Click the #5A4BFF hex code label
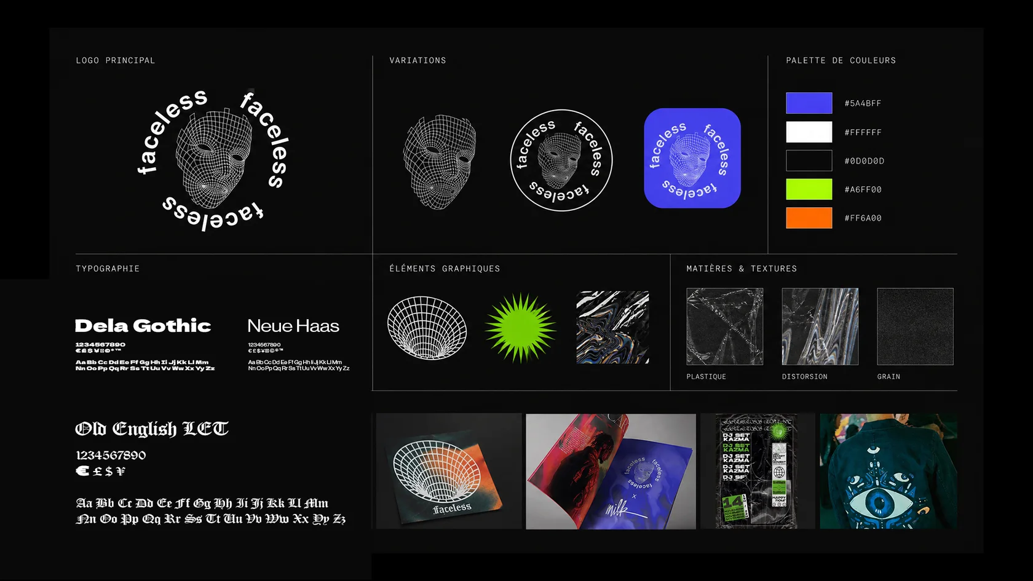Image resolution: width=1033 pixels, height=581 pixels. click(x=863, y=103)
